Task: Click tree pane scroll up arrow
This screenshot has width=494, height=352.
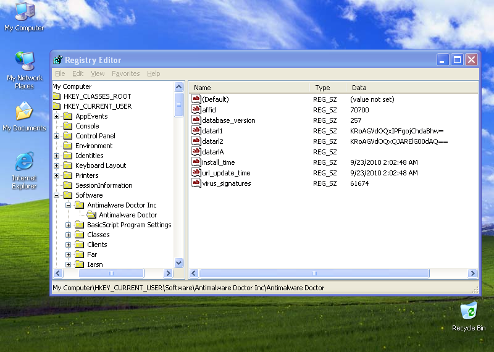Action: 179,86
